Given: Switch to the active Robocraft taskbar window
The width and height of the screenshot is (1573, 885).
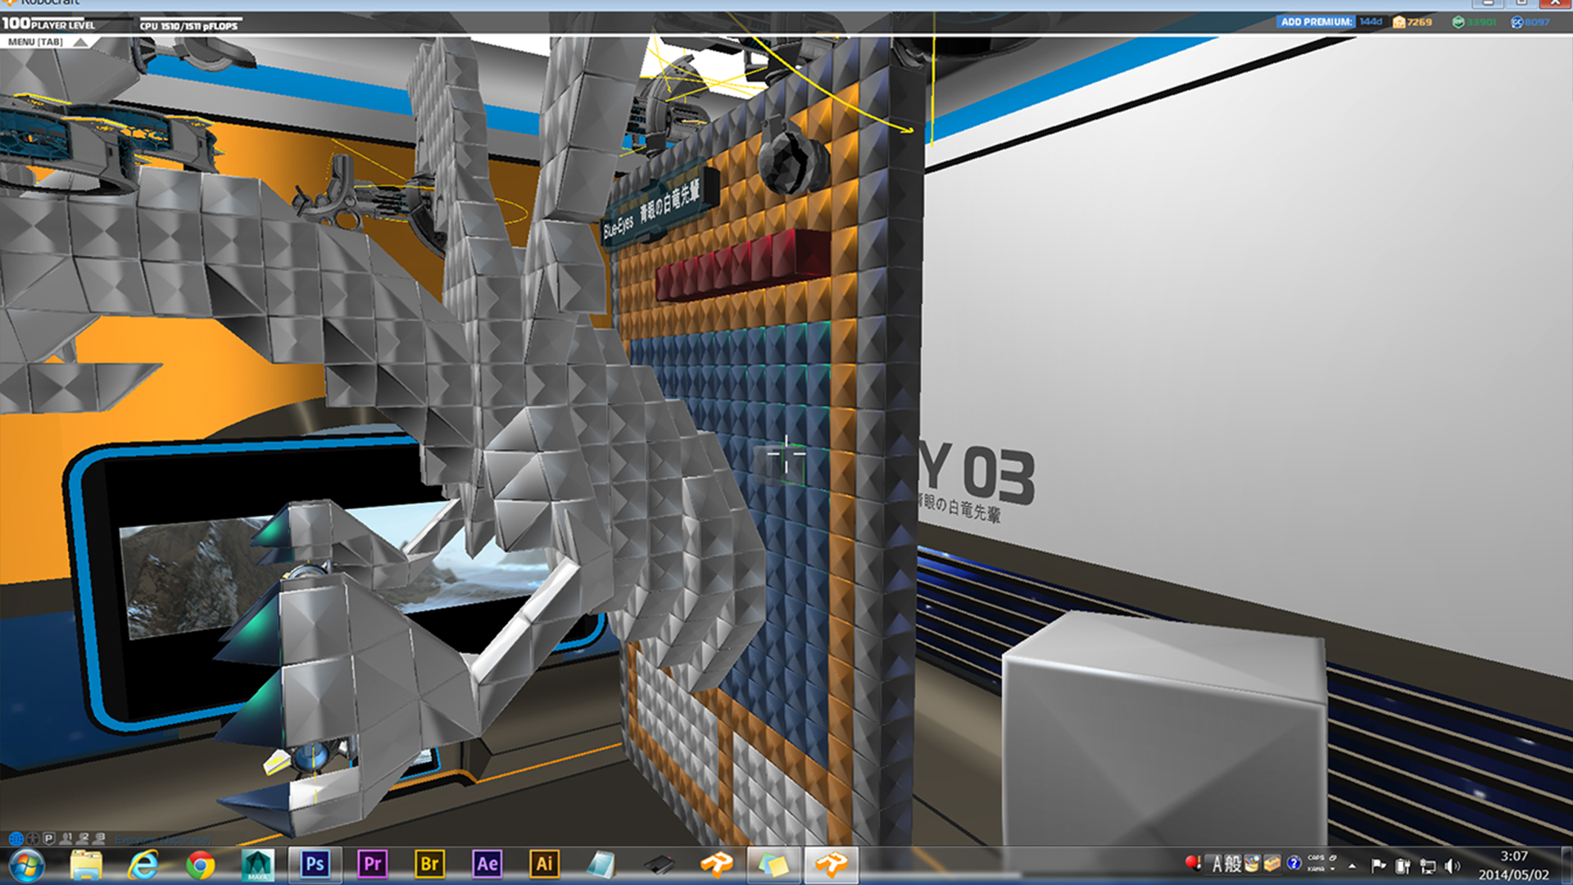Looking at the screenshot, I should tap(832, 865).
